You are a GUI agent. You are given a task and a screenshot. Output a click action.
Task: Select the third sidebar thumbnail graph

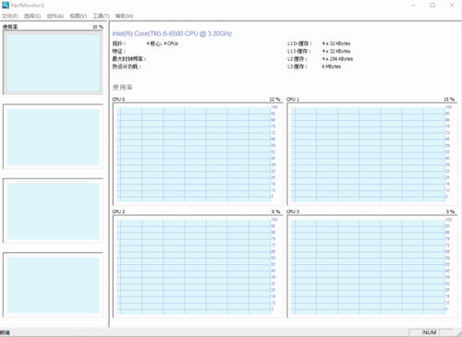point(53,211)
